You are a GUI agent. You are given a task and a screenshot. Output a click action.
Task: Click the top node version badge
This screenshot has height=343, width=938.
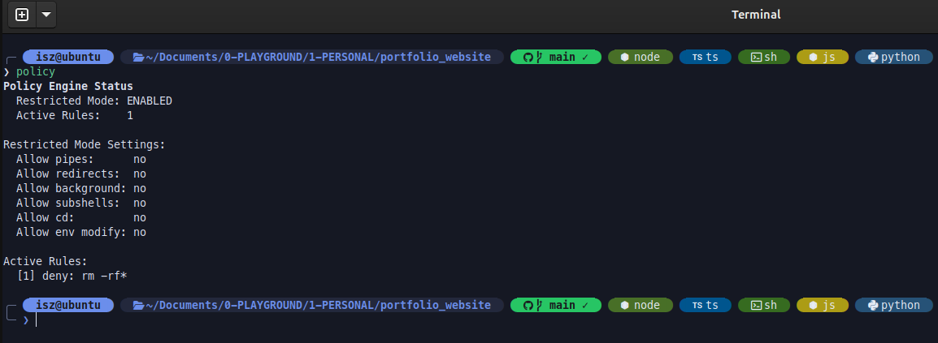coord(641,57)
